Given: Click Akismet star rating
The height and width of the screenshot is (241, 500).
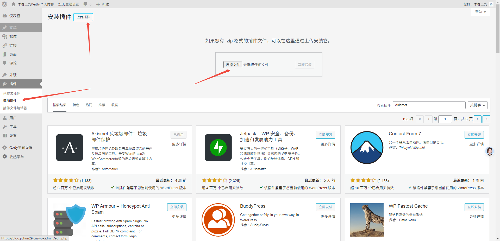Looking at the screenshot, I should click(x=66, y=180).
